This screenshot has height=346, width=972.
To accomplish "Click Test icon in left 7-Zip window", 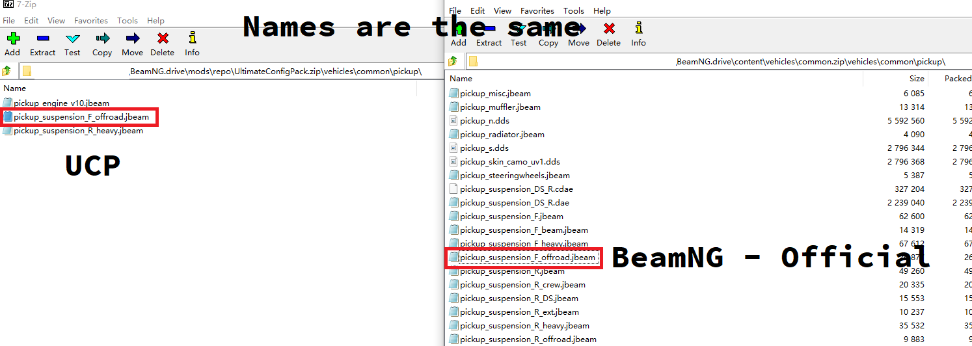I will 72,38.
